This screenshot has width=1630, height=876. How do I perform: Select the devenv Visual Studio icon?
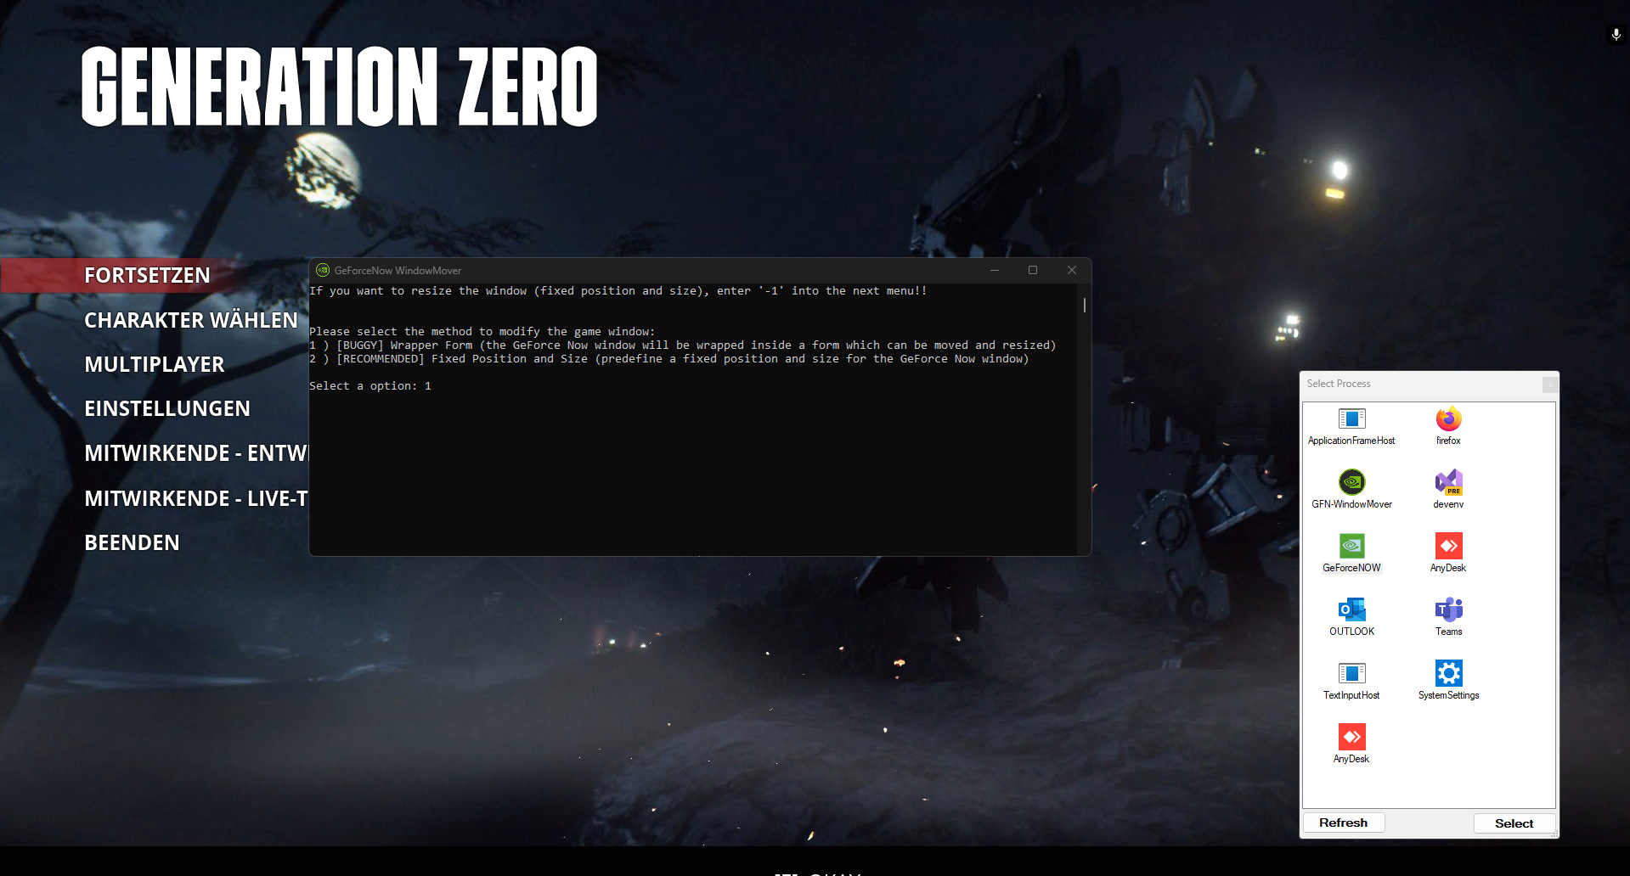1448,482
